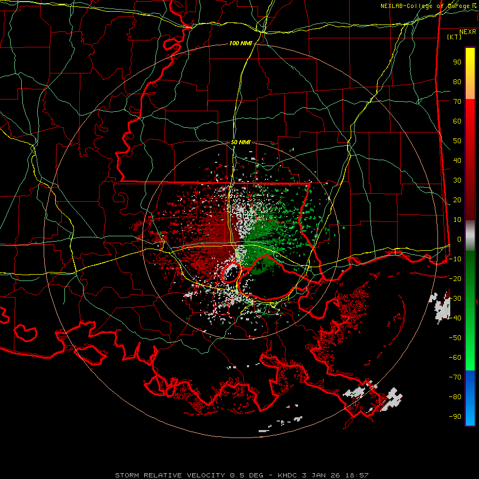Click the positive 70 knot scale value
This screenshot has height=479, width=479.
click(457, 102)
